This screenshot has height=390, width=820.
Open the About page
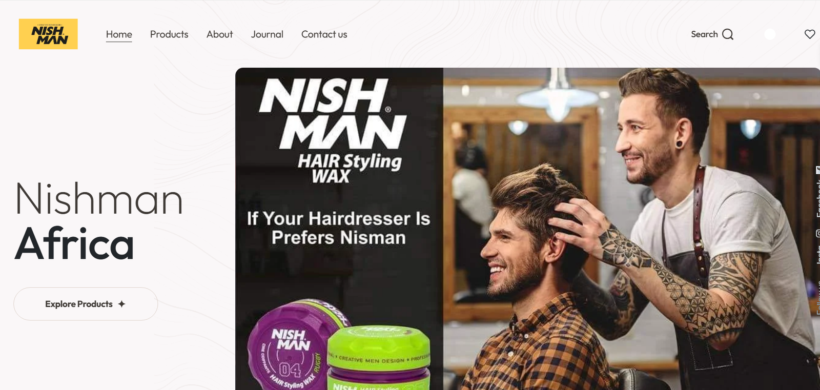219,34
